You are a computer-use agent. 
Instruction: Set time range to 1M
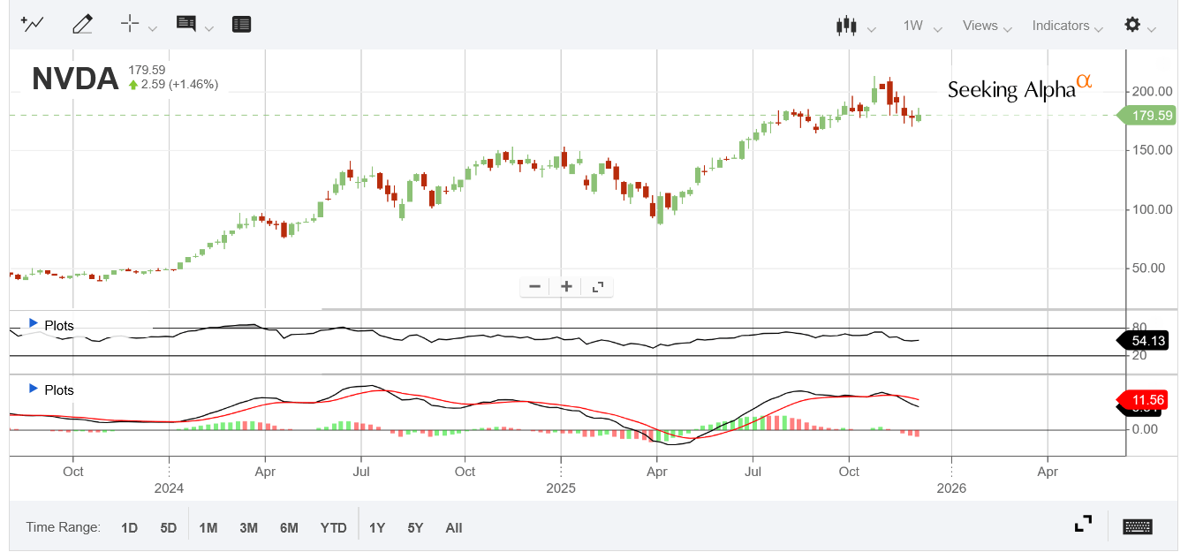[208, 527]
